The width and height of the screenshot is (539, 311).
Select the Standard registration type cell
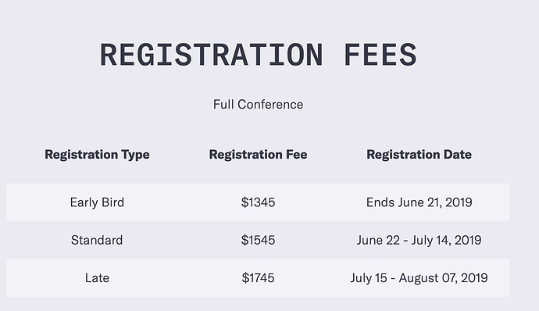(x=97, y=240)
